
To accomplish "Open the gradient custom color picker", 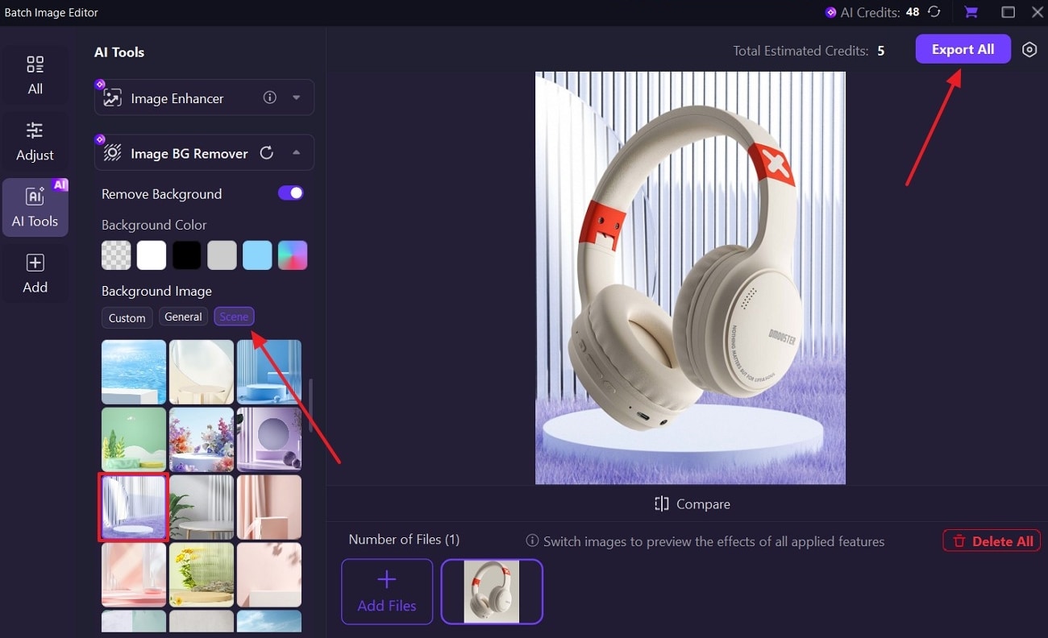I will click(293, 255).
